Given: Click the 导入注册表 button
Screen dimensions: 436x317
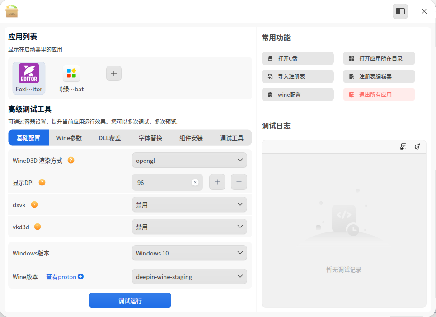Looking at the screenshot, I should 298,76.
